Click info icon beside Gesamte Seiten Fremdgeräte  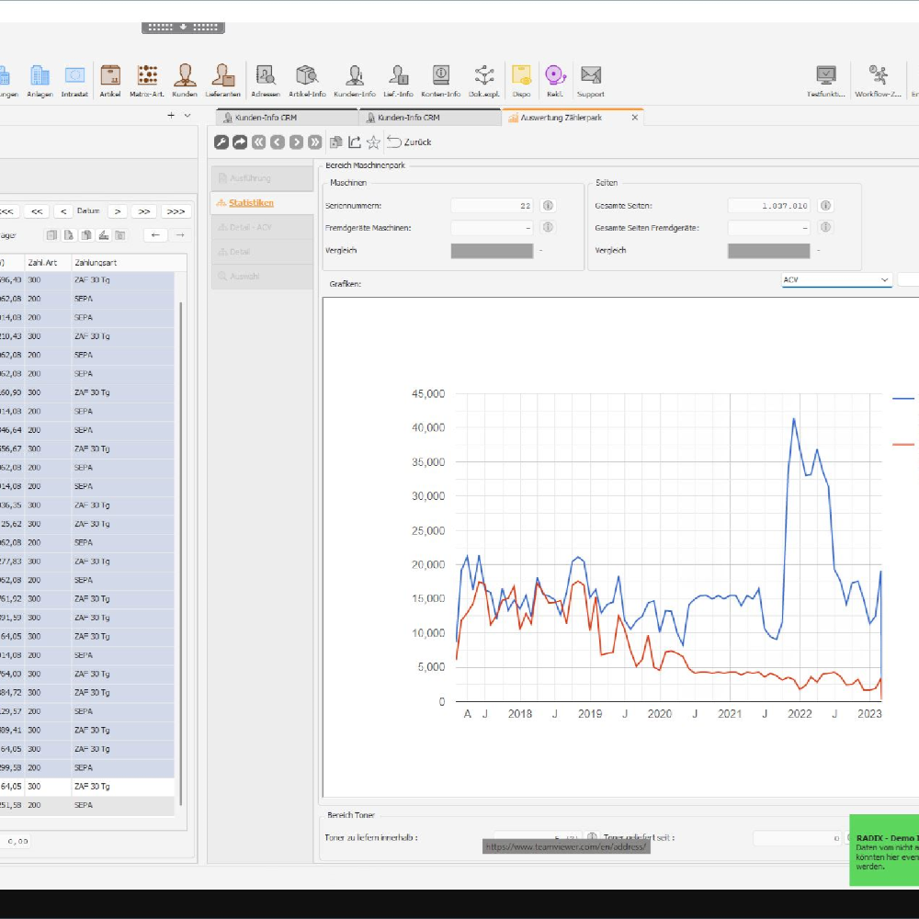click(x=825, y=227)
